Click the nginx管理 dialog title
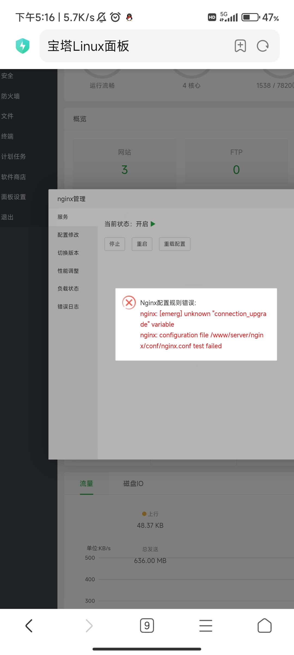The image size is (294, 655). pos(71,199)
